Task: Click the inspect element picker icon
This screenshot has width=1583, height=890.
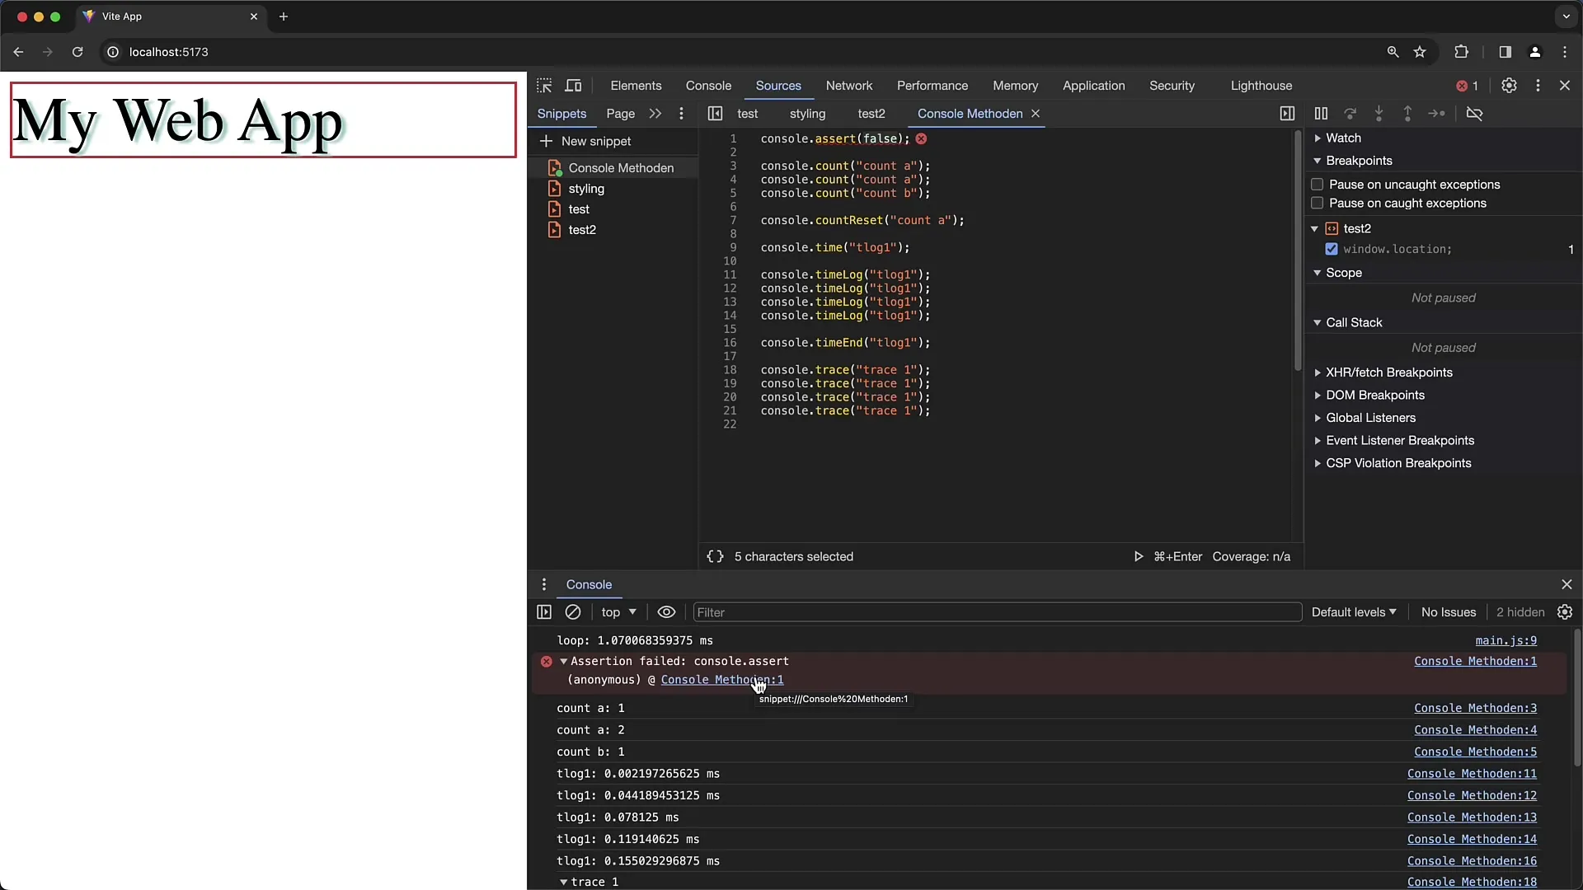Action: click(545, 85)
